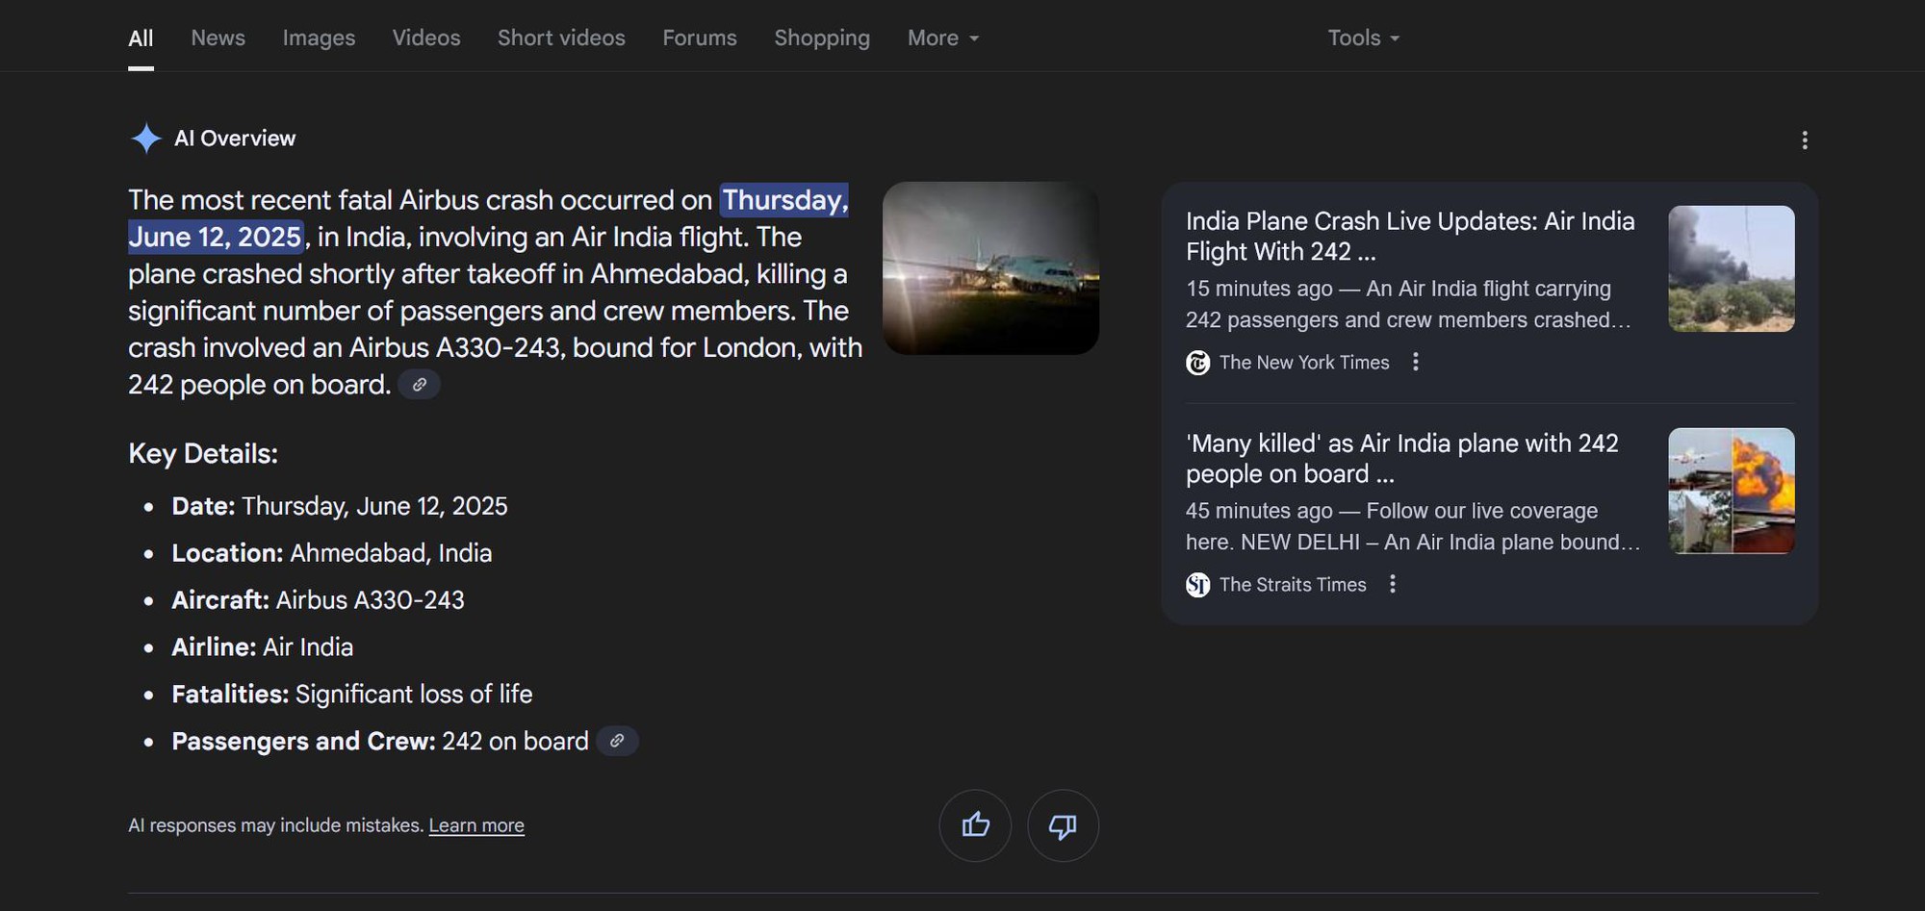The height and width of the screenshot is (911, 1925).
Task: Select the Shopping tab
Action: 822,38
